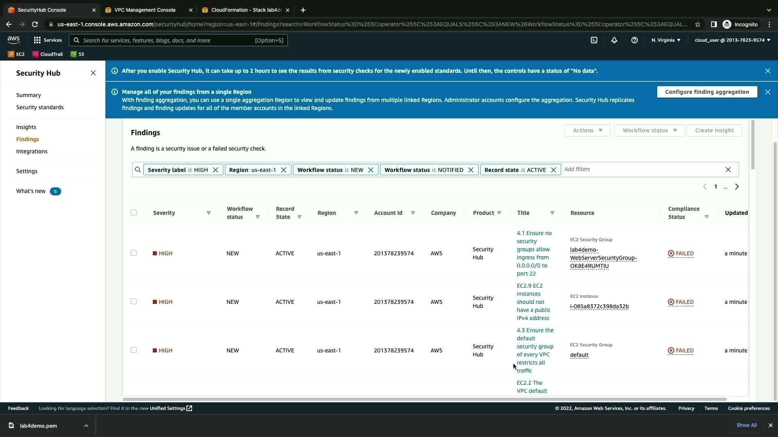Go to next findings page arrow

click(737, 187)
